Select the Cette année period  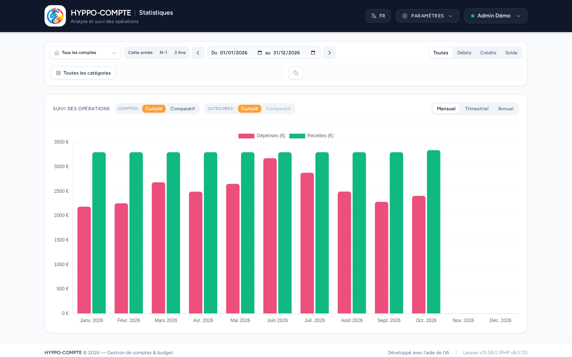(x=140, y=53)
